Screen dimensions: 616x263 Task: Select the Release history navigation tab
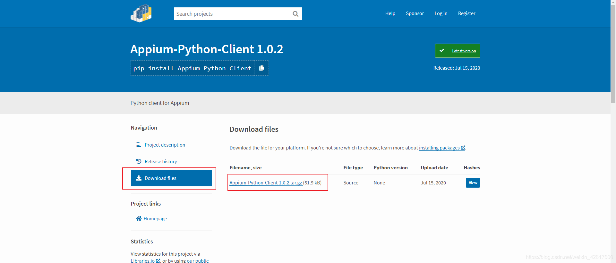(x=161, y=162)
